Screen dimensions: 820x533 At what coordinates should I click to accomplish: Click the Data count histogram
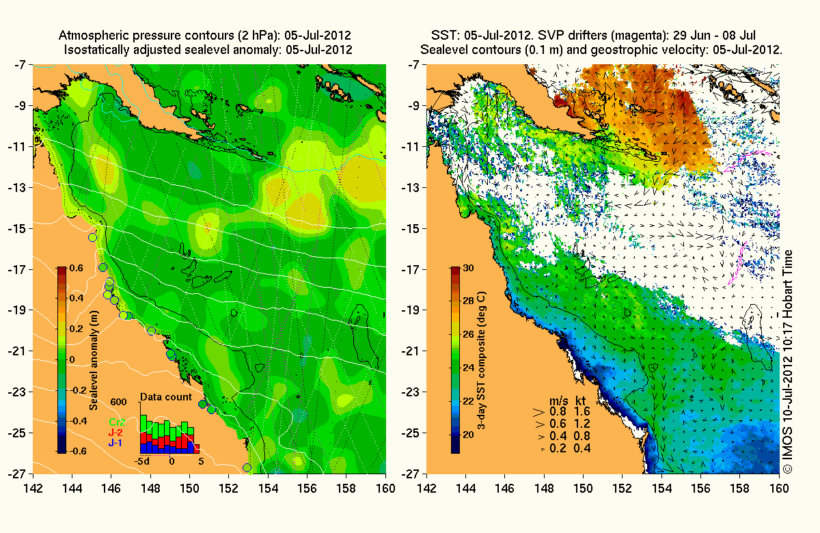(x=170, y=434)
